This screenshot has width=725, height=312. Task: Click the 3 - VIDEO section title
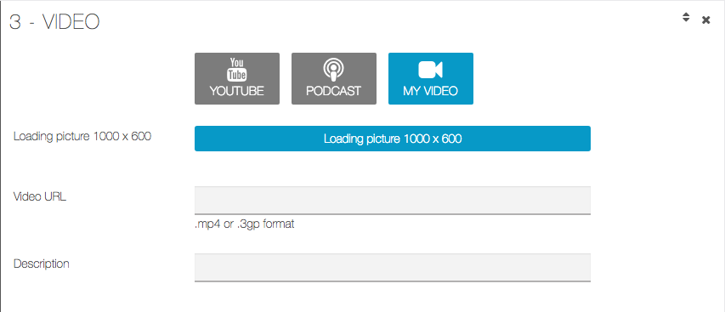pyautogui.click(x=54, y=22)
